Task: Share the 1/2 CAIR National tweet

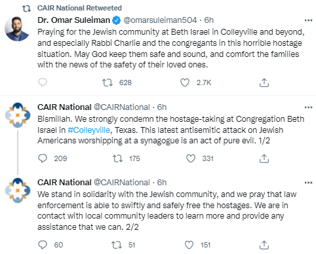Action: click(264, 158)
